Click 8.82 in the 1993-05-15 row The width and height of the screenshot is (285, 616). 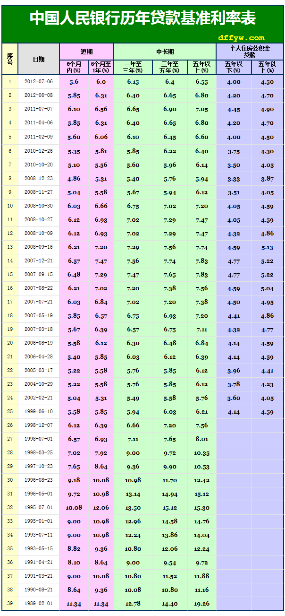click(74, 549)
